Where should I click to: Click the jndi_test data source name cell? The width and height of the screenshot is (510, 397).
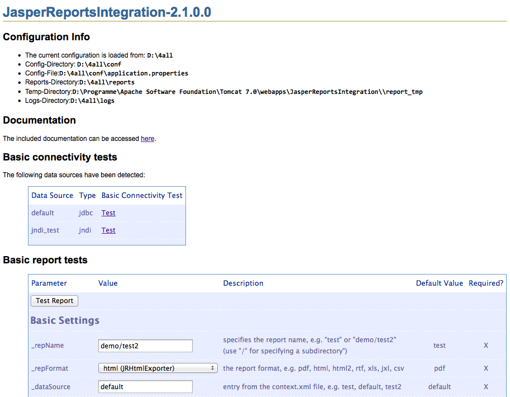(x=45, y=230)
